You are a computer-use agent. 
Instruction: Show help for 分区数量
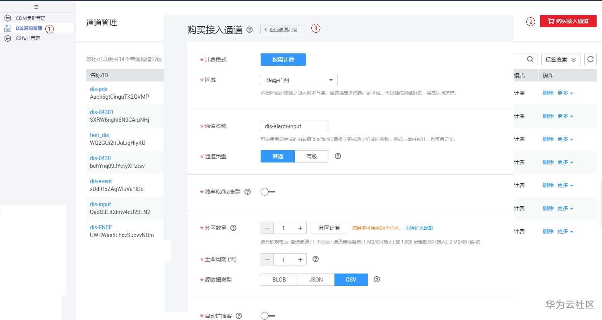click(233, 228)
